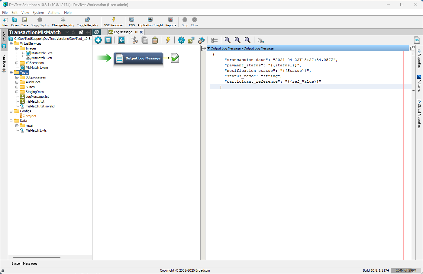Close the LogMessage tab

coord(141,32)
